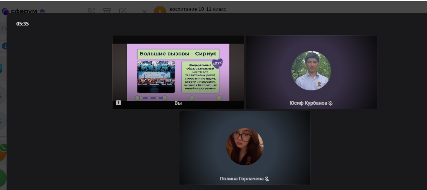This screenshot has height=190, width=427.
Task: Click the slide heading Большие вызовы – Сириус
Action: coord(178,54)
